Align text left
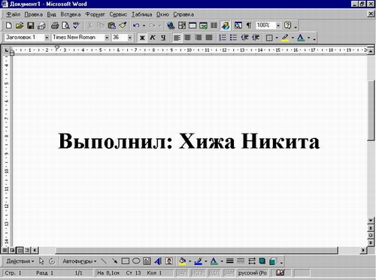Image resolution: width=376 pixels, height=280 pixels. [177, 38]
